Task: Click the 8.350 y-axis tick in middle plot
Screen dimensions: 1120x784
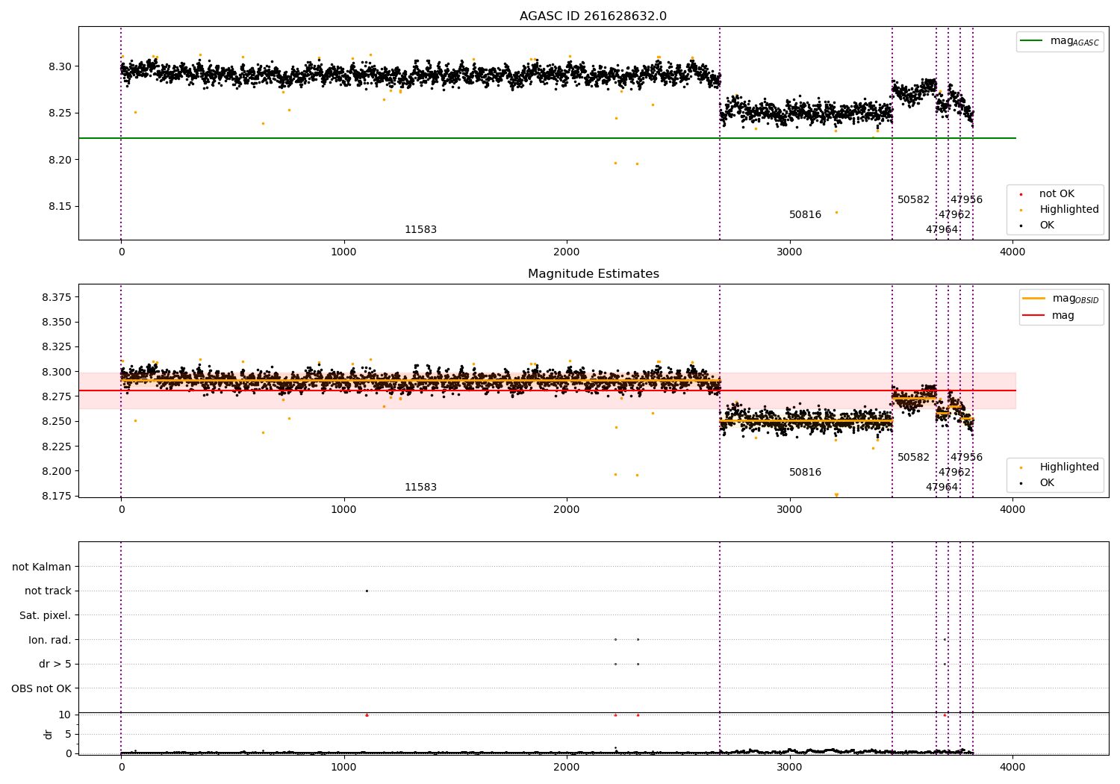Action: pos(57,322)
